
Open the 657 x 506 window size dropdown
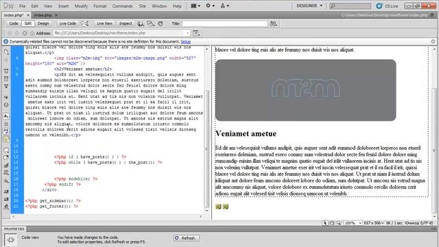click(375, 223)
